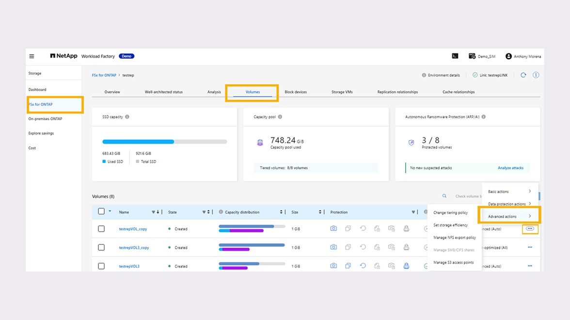Check the testrepVOL_copy row checkbox
Image resolution: width=570 pixels, height=320 pixels.
[x=101, y=229]
